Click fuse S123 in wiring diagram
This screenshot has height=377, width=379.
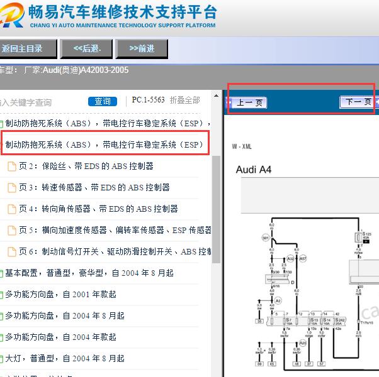coord(358,238)
